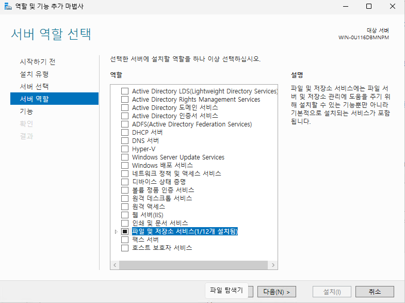The height and width of the screenshot is (303, 405).
Task: Check the 원격 데스크톱 서비스 checkbox
Action: [125, 198]
